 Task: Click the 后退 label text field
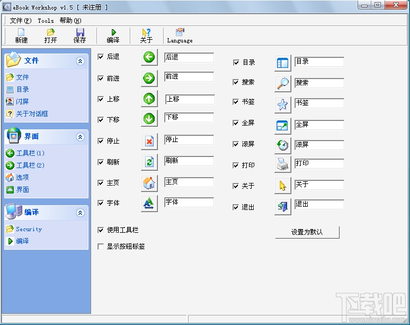coord(189,57)
